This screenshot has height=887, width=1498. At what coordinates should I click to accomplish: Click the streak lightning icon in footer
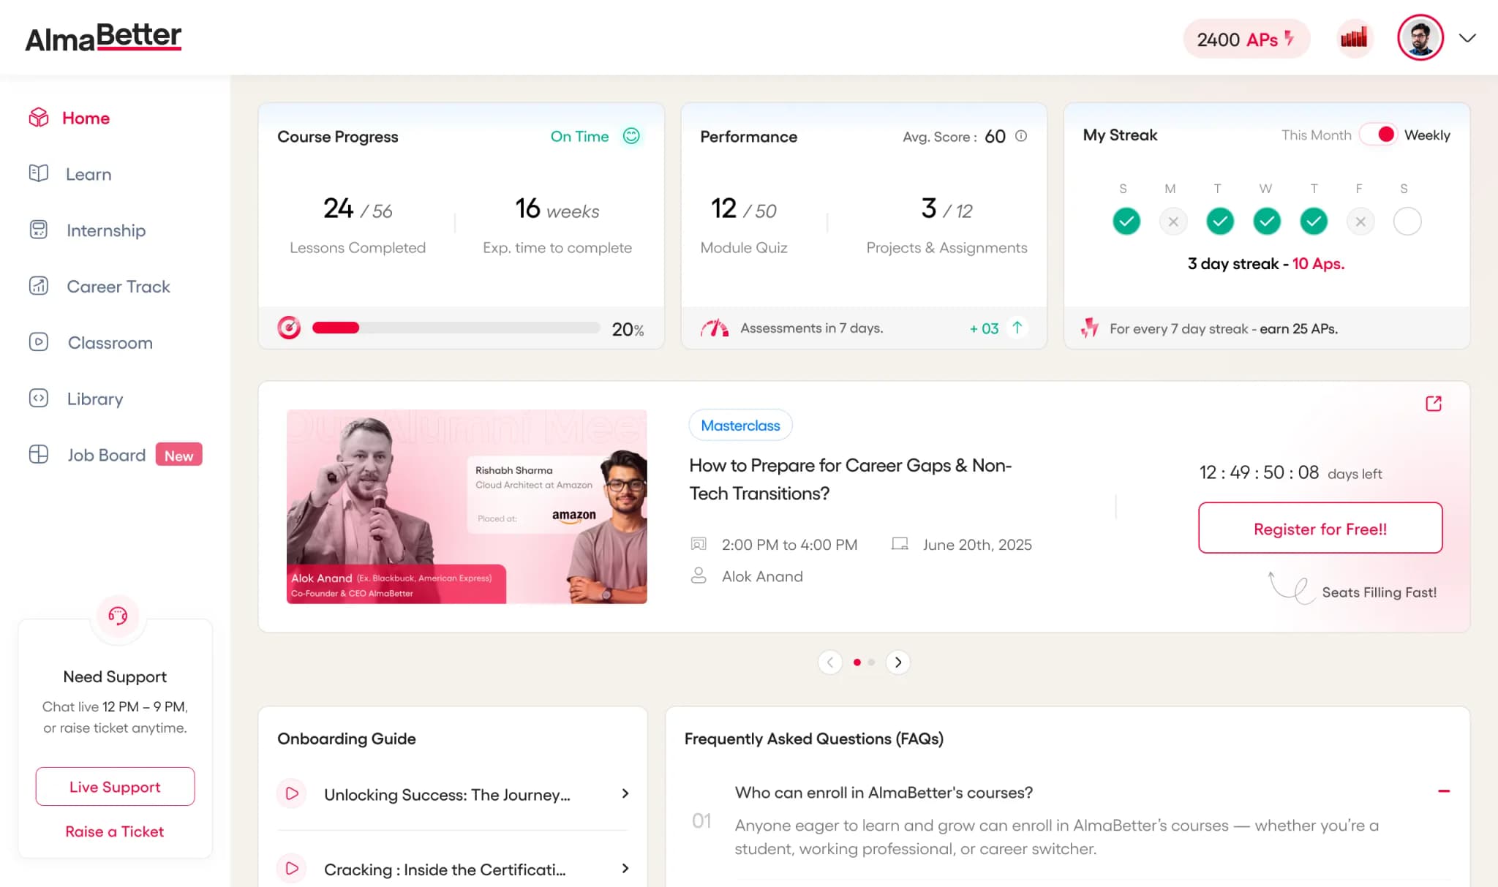1090,328
